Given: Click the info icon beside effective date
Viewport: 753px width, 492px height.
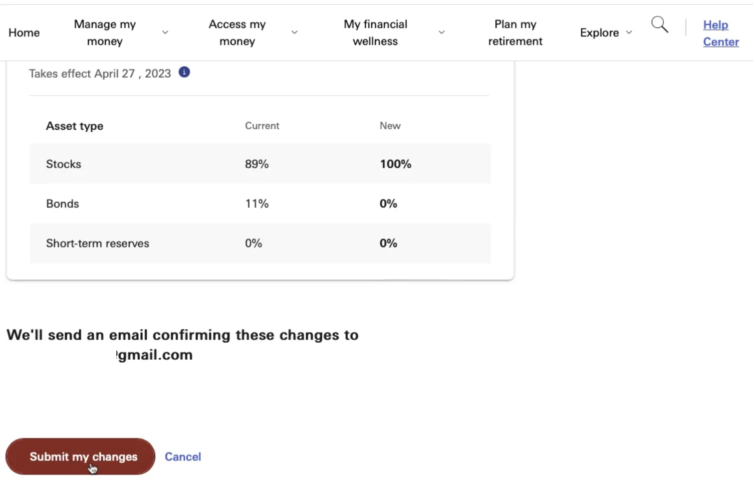Looking at the screenshot, I should [184, 72].
